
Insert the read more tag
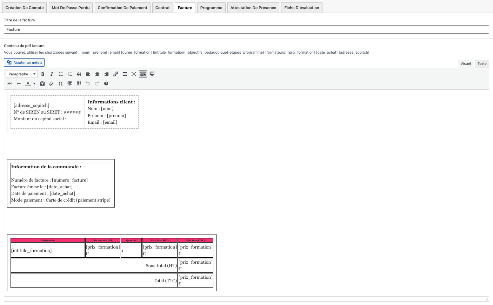point(125,74)
